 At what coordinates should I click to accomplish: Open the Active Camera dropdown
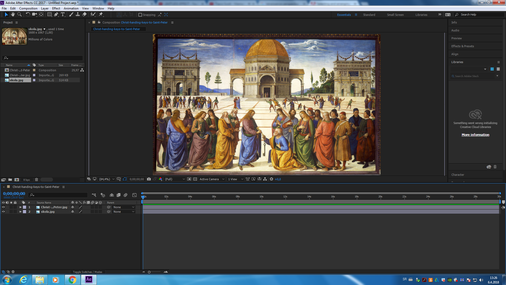pyautogui.click(x=212, y=179)
